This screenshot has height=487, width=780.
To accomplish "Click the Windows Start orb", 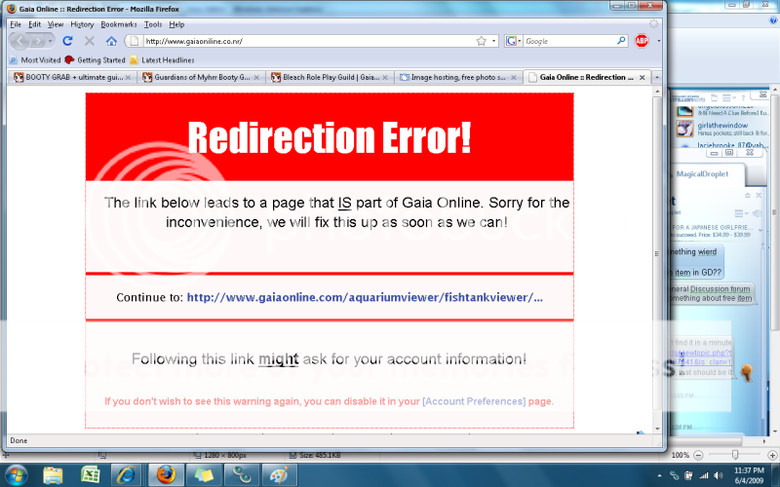I will coord(17,474).
